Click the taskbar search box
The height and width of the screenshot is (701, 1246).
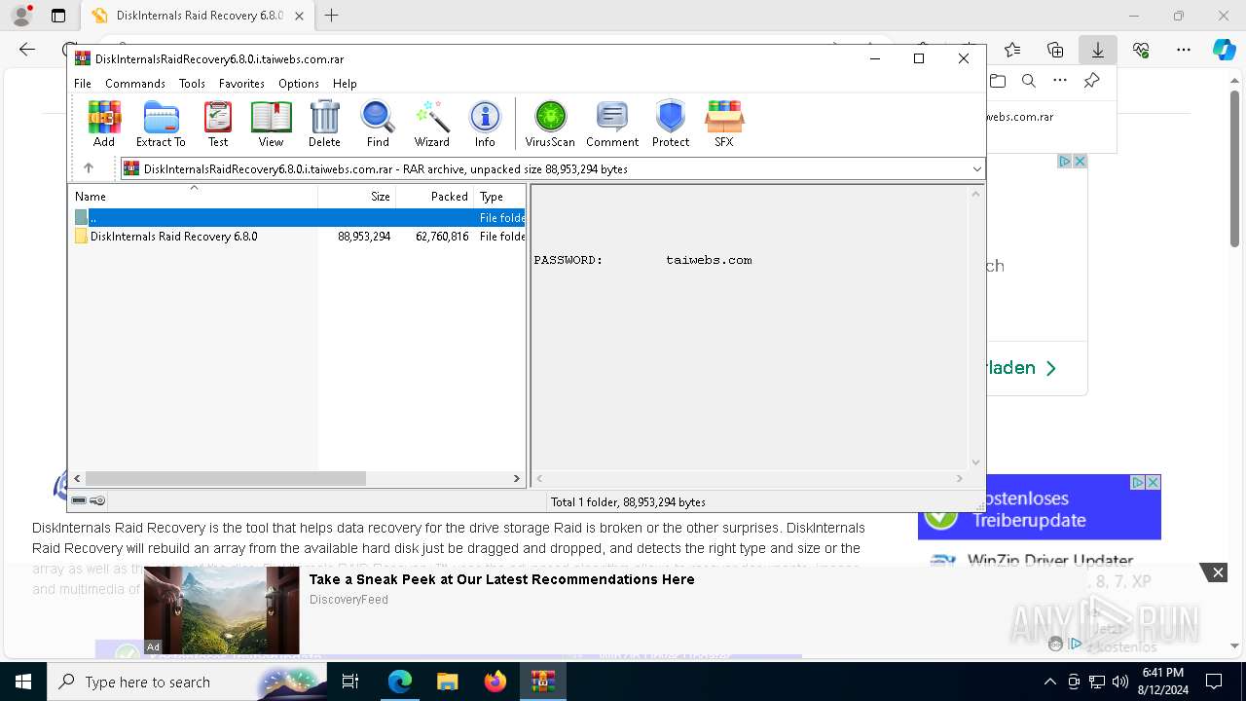tap(187, 682)
